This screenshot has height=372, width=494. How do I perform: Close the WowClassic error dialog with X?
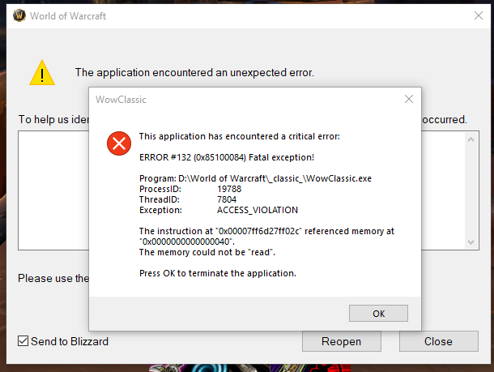409,99
